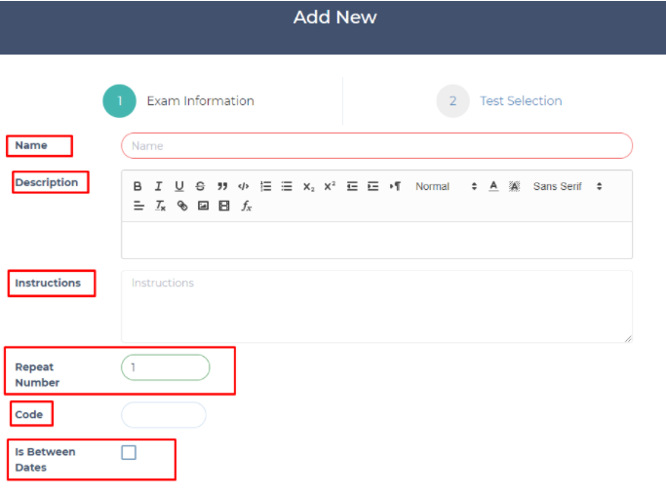Open the text alignment dropdown
666x496 pixels.
pos(137,207)
